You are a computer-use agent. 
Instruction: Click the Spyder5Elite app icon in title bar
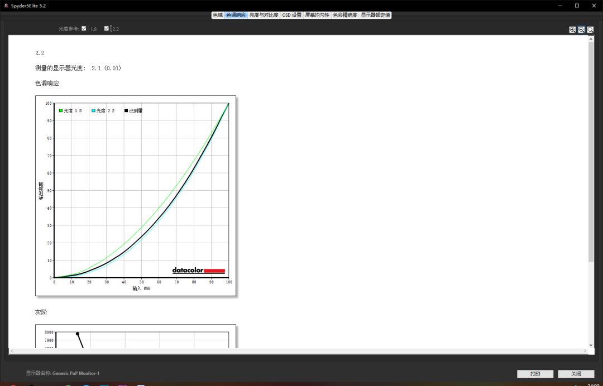6,6
